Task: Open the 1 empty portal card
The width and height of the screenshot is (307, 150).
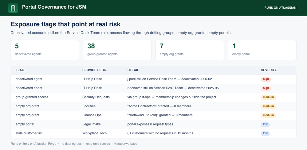Action: click(262, 50)
